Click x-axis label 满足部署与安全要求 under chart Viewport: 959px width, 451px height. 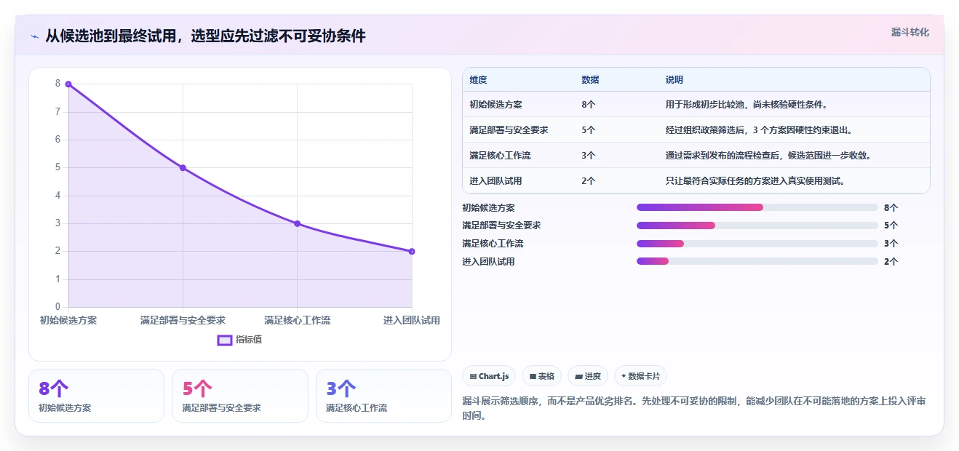183,321
